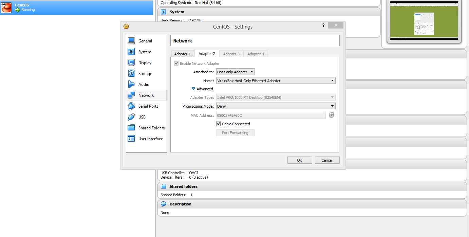Click the Cancel button
Image resolution: width=469 pixels, height=237 pixels.
pos(327,160)
